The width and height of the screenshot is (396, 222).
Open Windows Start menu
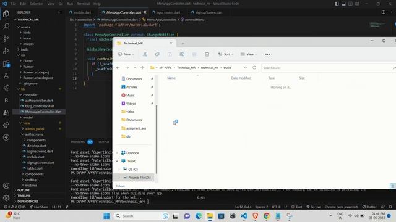[106, 216]
